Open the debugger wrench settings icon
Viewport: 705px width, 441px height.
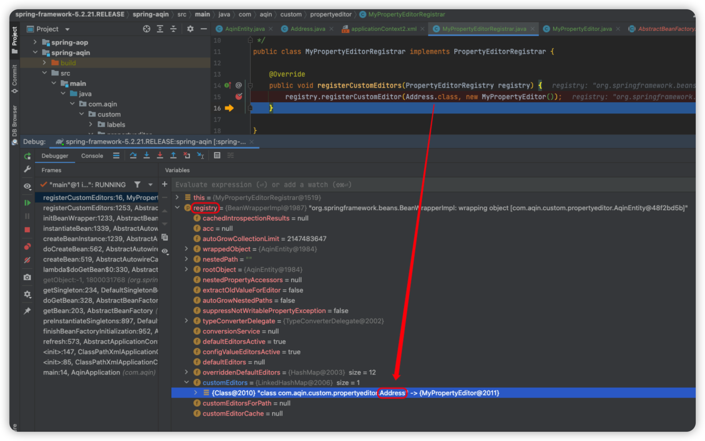coord(27,169)
